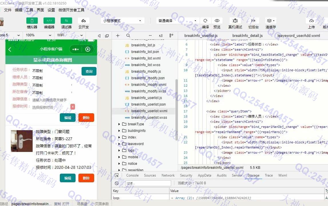Toggle 显示或隐藏查询视图 header bar
The image size is (328, 206).
[51, 60]
